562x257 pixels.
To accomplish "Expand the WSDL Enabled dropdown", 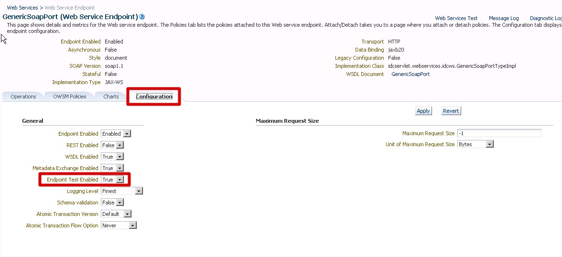I will [112, 157].
